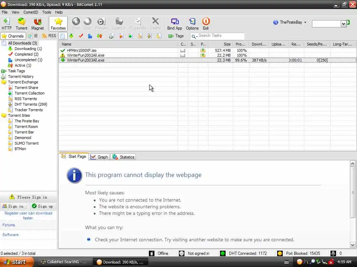Click the Delete X toolbar icon
Image resolution: width=357 pixels, height=267 pixels.
click(x=155, y=24)
